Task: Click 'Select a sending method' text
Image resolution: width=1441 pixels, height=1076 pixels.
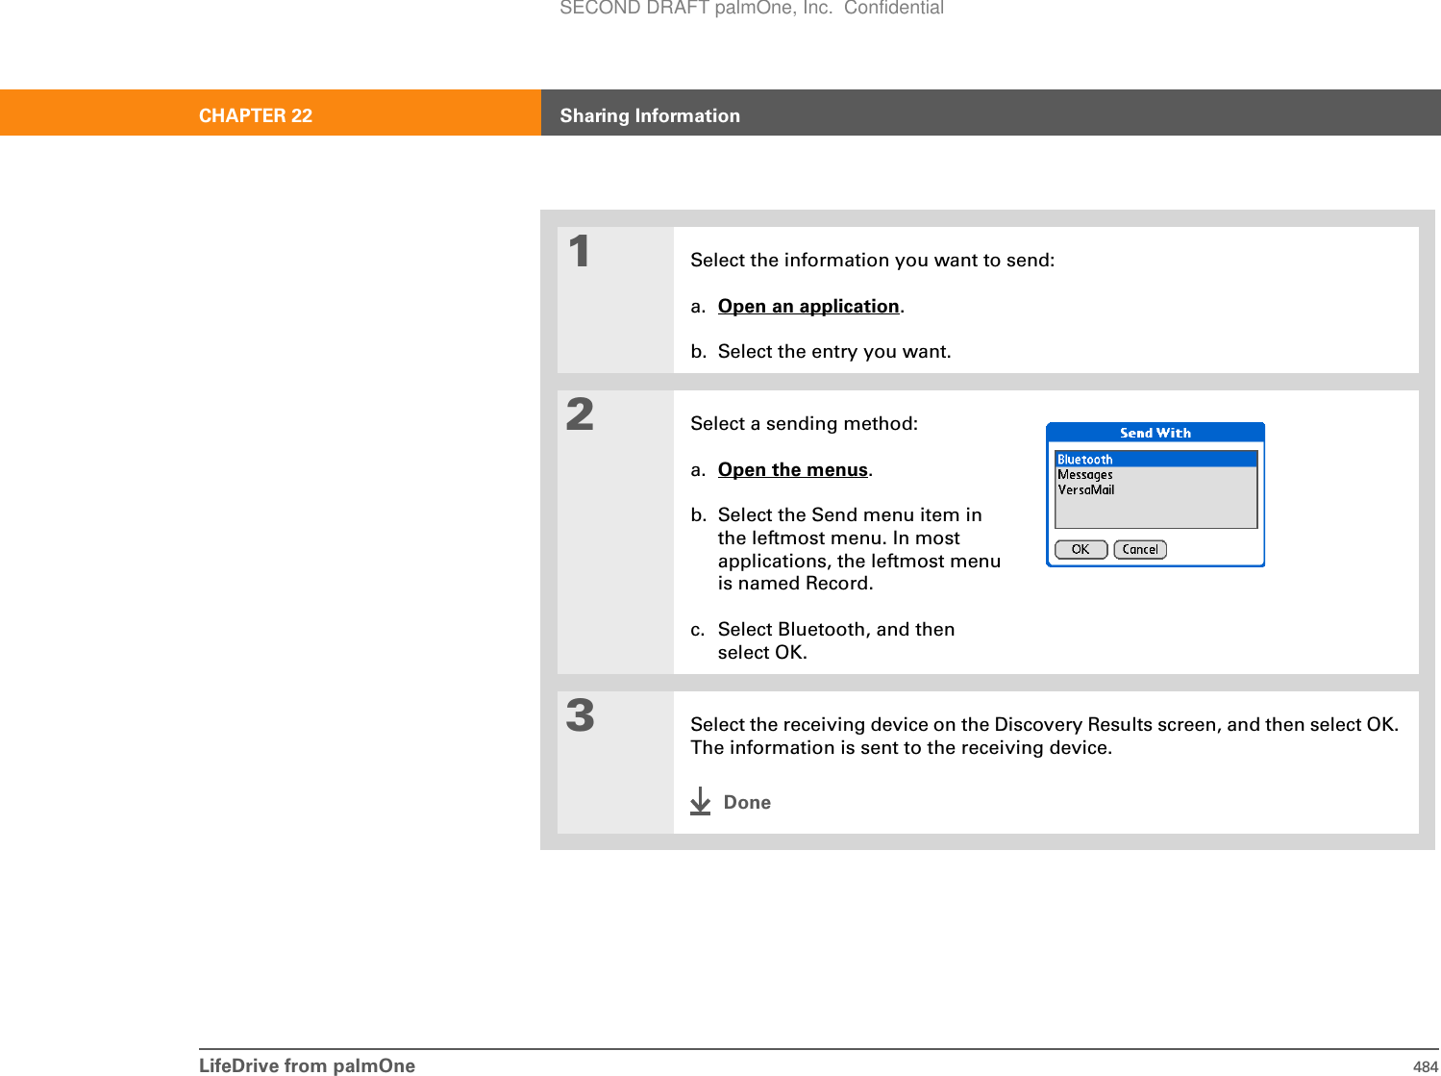Action: point(804,423)
